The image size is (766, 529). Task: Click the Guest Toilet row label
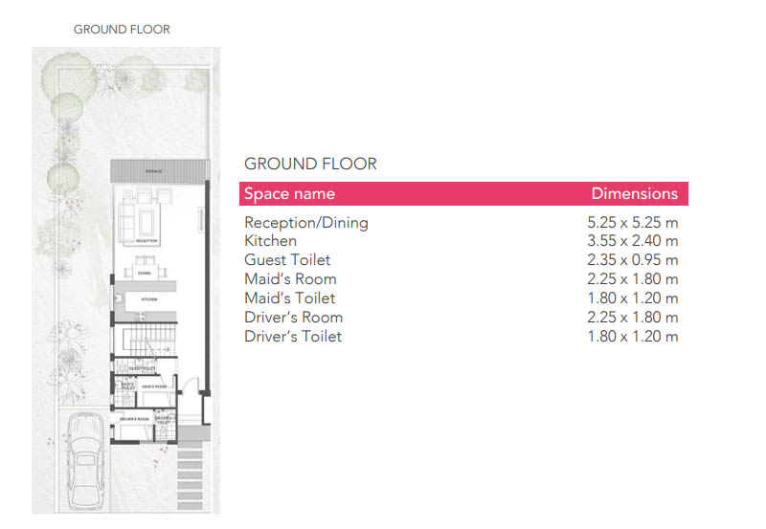[x=287, y=260]
